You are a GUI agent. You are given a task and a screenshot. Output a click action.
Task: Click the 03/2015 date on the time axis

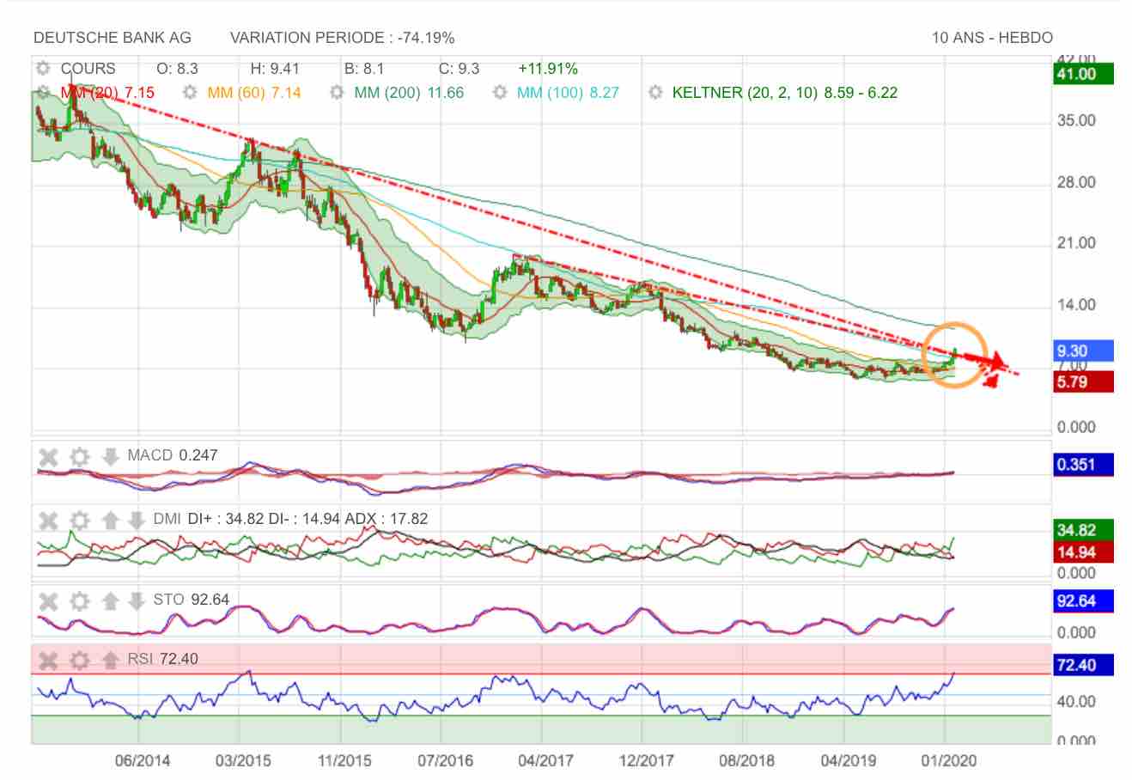tap(242, 761)
